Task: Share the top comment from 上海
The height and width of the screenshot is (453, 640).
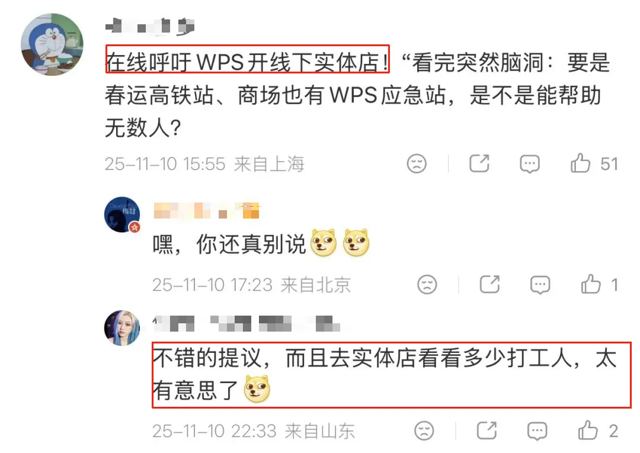Action: 479,163
